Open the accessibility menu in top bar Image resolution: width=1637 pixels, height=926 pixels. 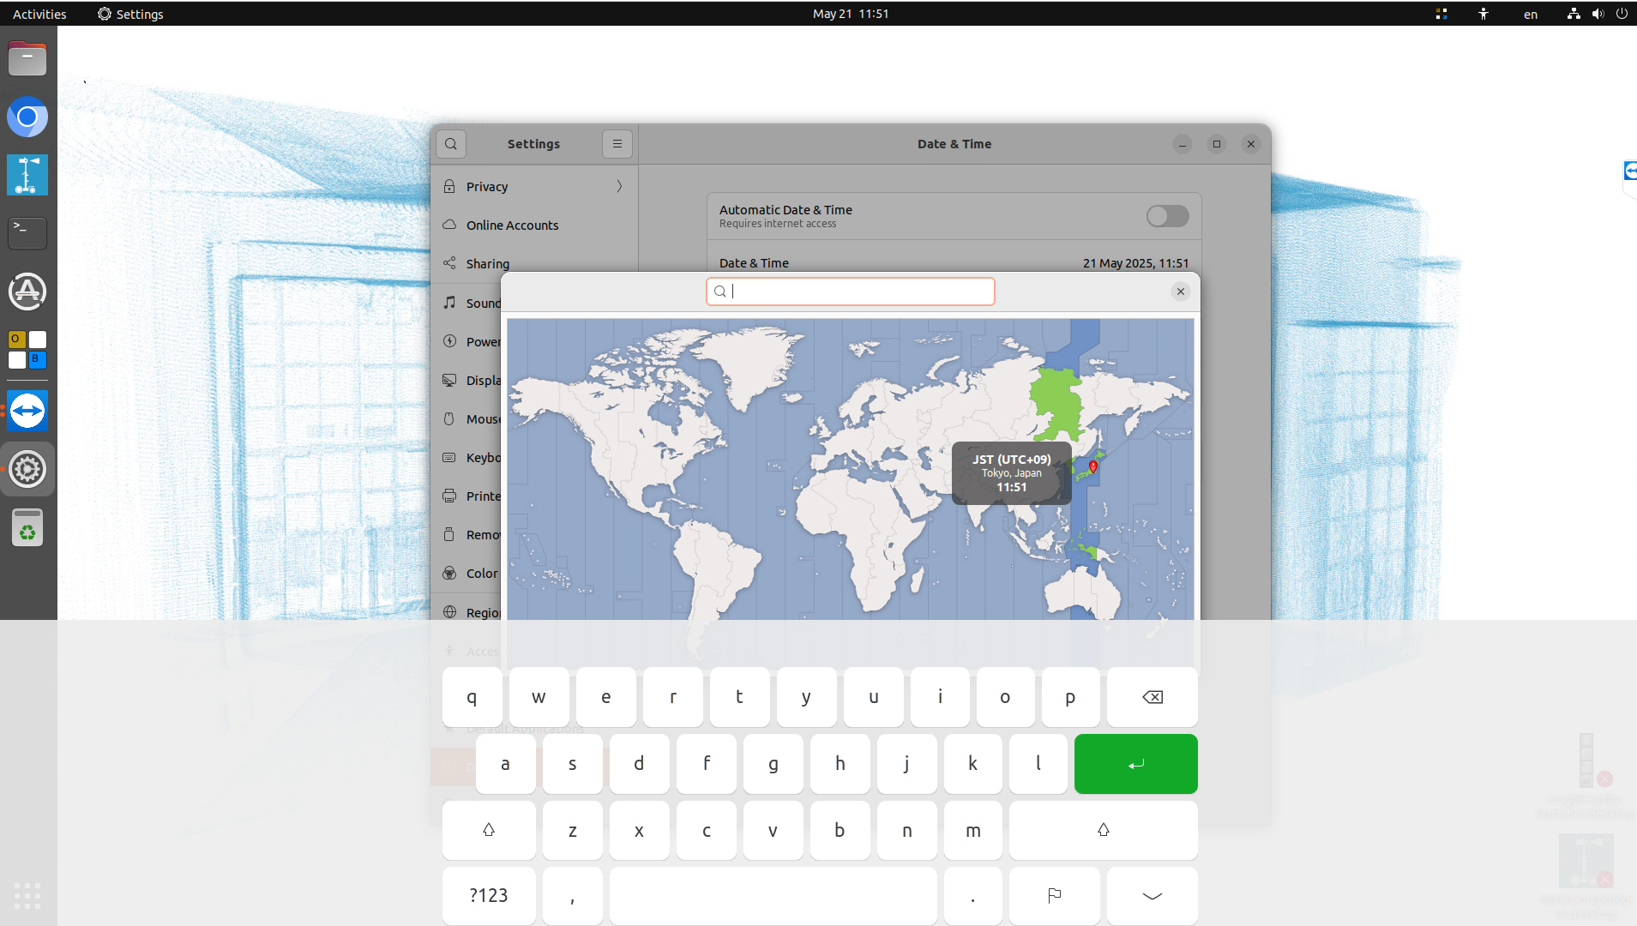1484,14
